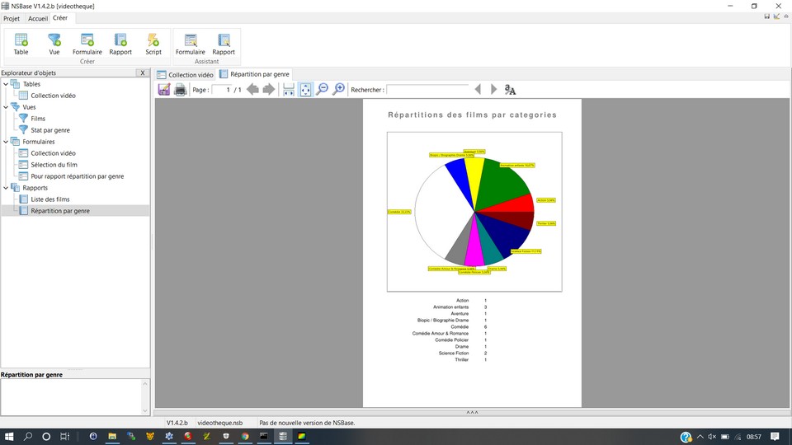
Task: Switch to Collection vidéo document tab
Action: [186, 75]
